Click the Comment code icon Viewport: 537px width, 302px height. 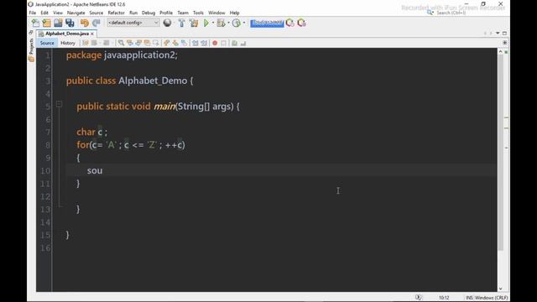point(234,43)
